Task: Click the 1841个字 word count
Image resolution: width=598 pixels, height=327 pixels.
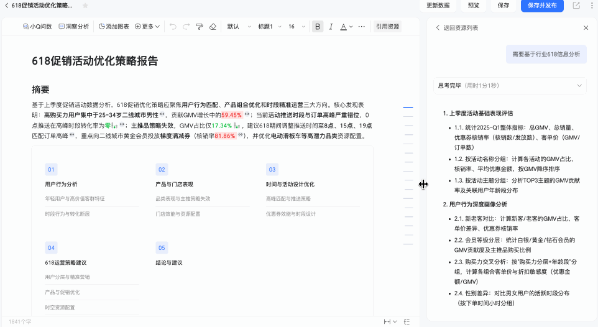Action: point(21,321)
